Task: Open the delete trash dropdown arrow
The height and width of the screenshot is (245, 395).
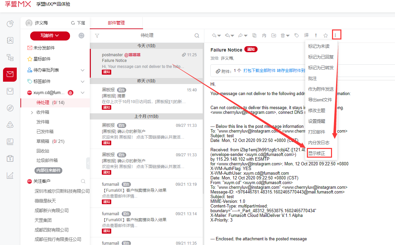Action: [x=288, y=36]
